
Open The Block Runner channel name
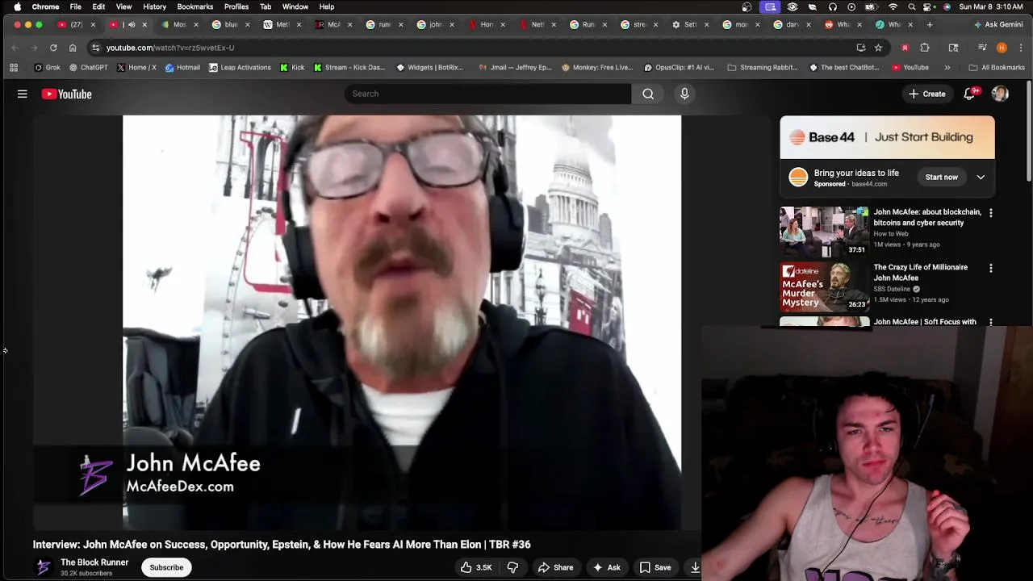(94, 562)
